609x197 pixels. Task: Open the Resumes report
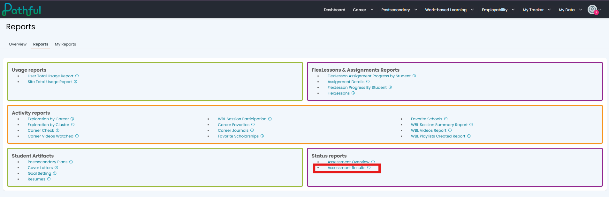point(36,179)
